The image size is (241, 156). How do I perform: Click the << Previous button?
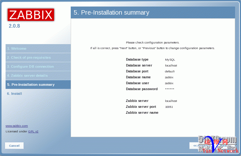coord(202,146)
